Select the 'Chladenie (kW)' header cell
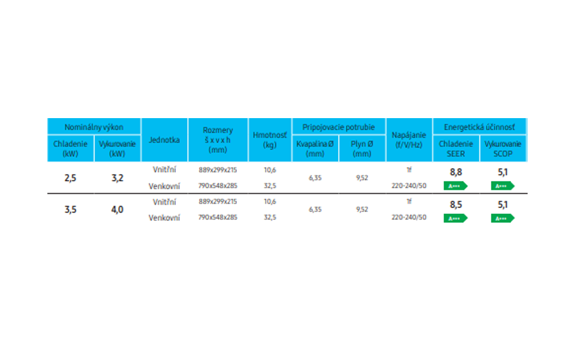Screen dimensions: 575x348 coord(70,148)
